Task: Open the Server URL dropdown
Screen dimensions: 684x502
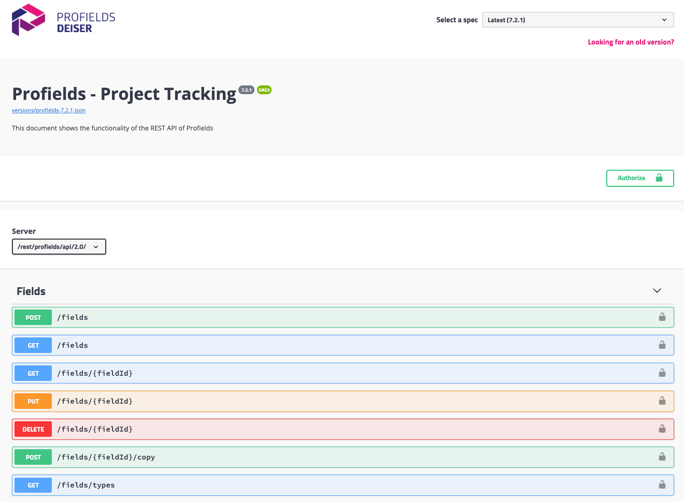Action: click(x=59, y=247)
